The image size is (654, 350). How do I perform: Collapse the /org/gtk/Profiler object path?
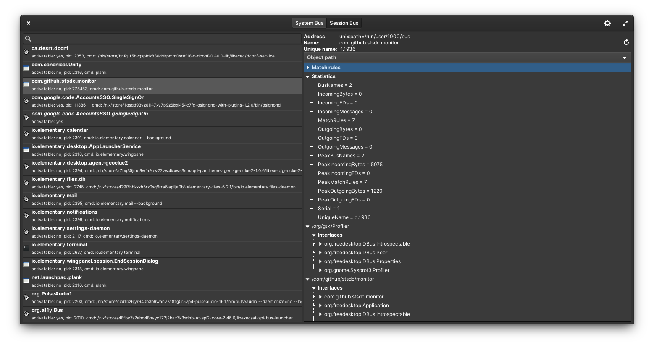click(307, 226)
